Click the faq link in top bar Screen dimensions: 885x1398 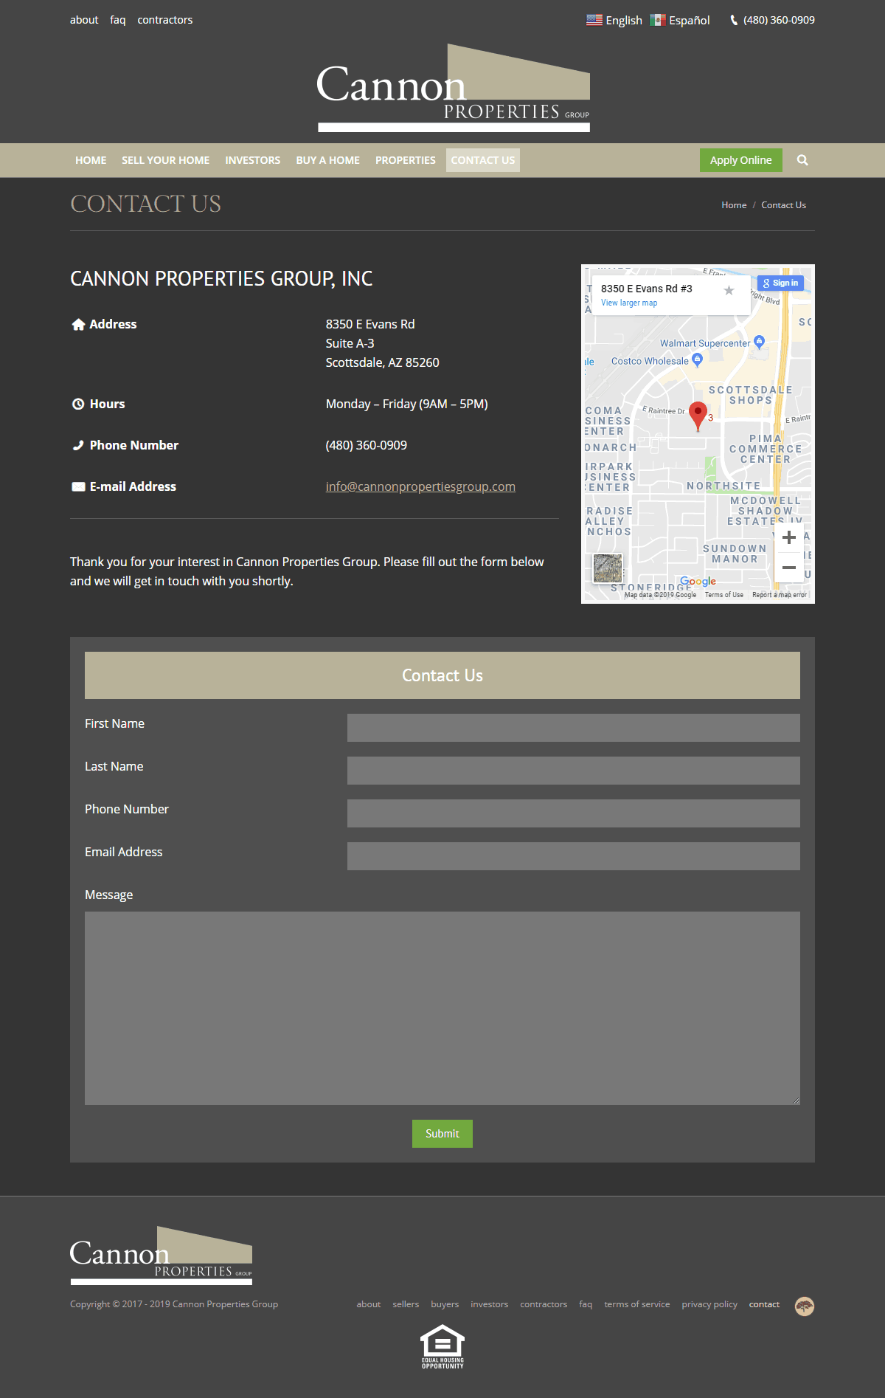[118, 20]
